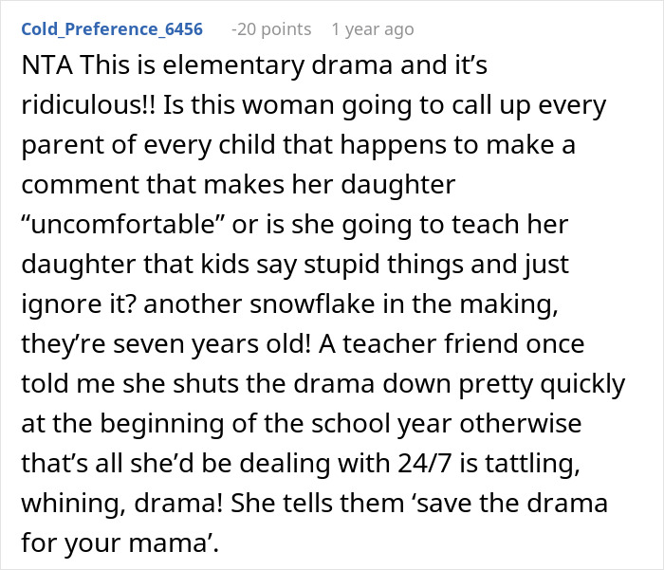Screen dimensions: 664x570
Task: Click the '-20 points' score label
Action: point(271,29)
